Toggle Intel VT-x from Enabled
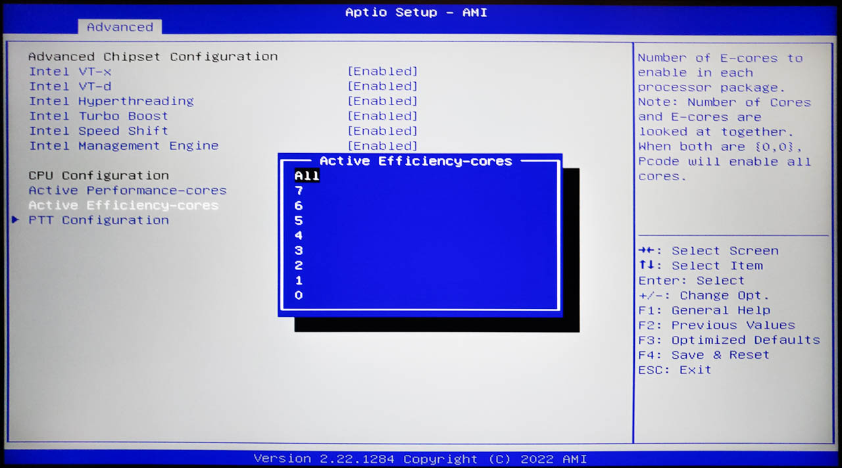 382,71
